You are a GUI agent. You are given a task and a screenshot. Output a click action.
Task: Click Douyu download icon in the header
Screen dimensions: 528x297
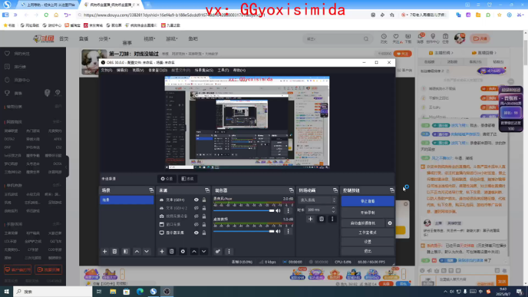(x=408, y=38)
